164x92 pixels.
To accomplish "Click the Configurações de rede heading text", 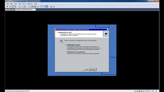I will coord(65,32).
